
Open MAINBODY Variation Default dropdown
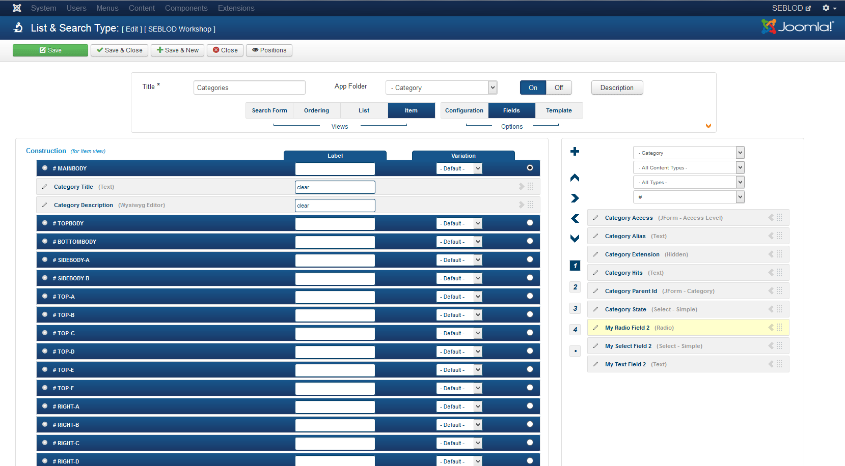coord(459,168)
